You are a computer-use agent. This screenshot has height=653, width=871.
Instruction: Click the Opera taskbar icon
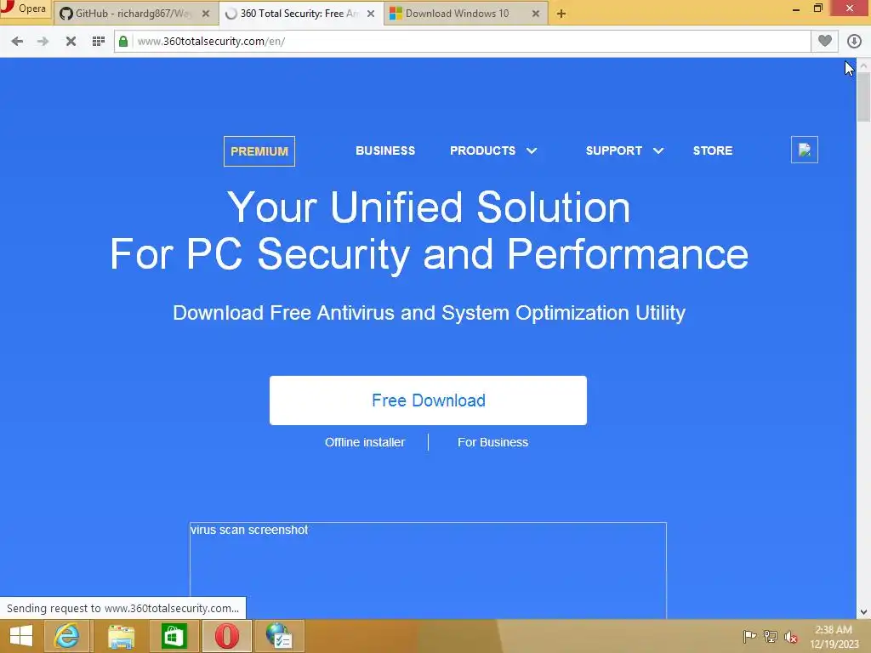point(227,636)
